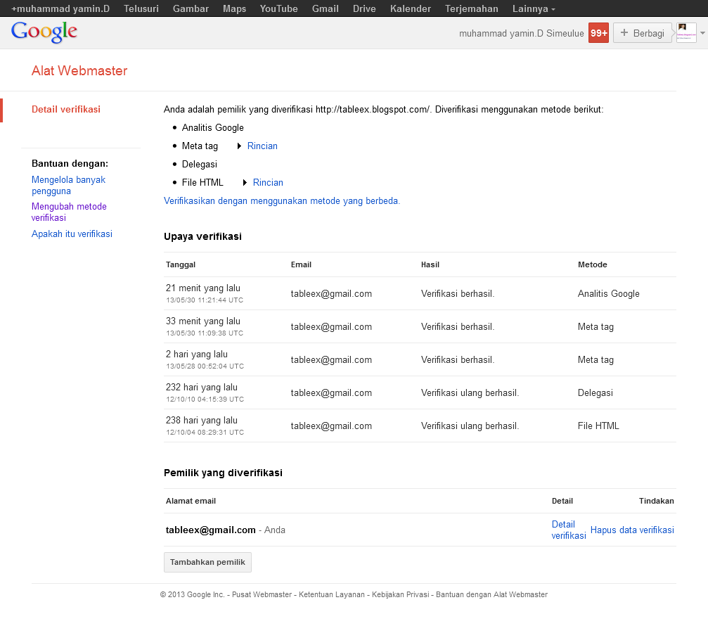
Task: Click the Tambahkan pemilik button
Action: (x=207, y=562)
